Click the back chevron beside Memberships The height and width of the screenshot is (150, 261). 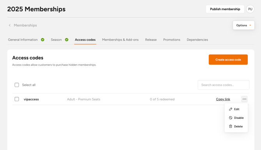[x=10, y=25]
